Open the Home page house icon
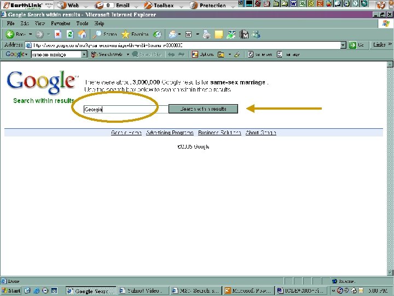The height and width of the screenshot is (296, 394). pos(82,34)
